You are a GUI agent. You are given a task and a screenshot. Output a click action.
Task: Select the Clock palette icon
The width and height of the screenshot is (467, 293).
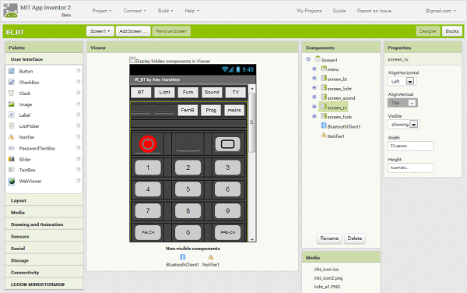[x=12, y=93]
